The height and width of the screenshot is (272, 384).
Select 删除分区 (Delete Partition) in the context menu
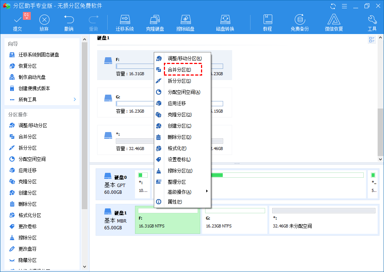179,137
